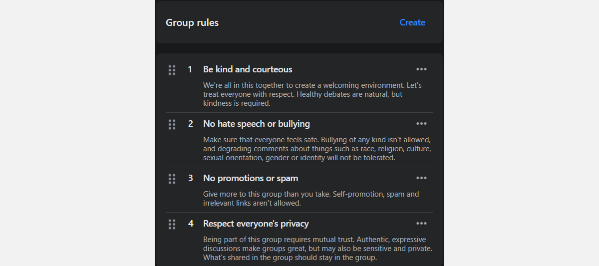Click drag handle for 'No promotions or spam'
Screen dimensions: 599x266
click(172, 179)
